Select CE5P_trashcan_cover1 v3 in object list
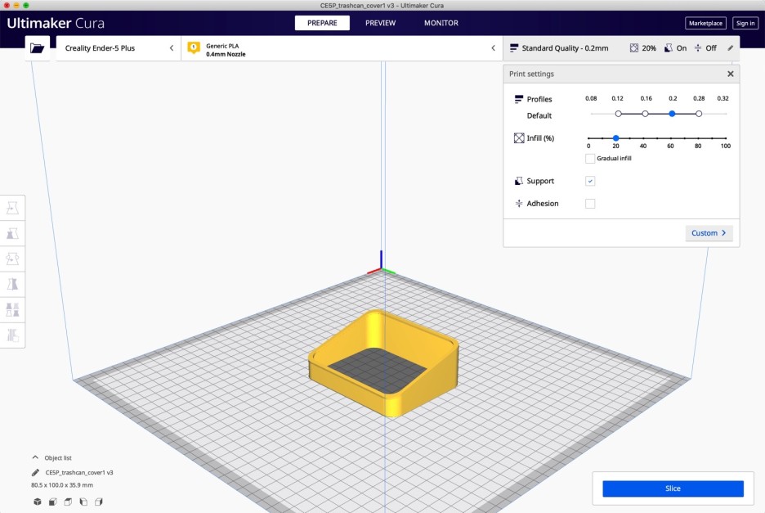 click(79, 472)
